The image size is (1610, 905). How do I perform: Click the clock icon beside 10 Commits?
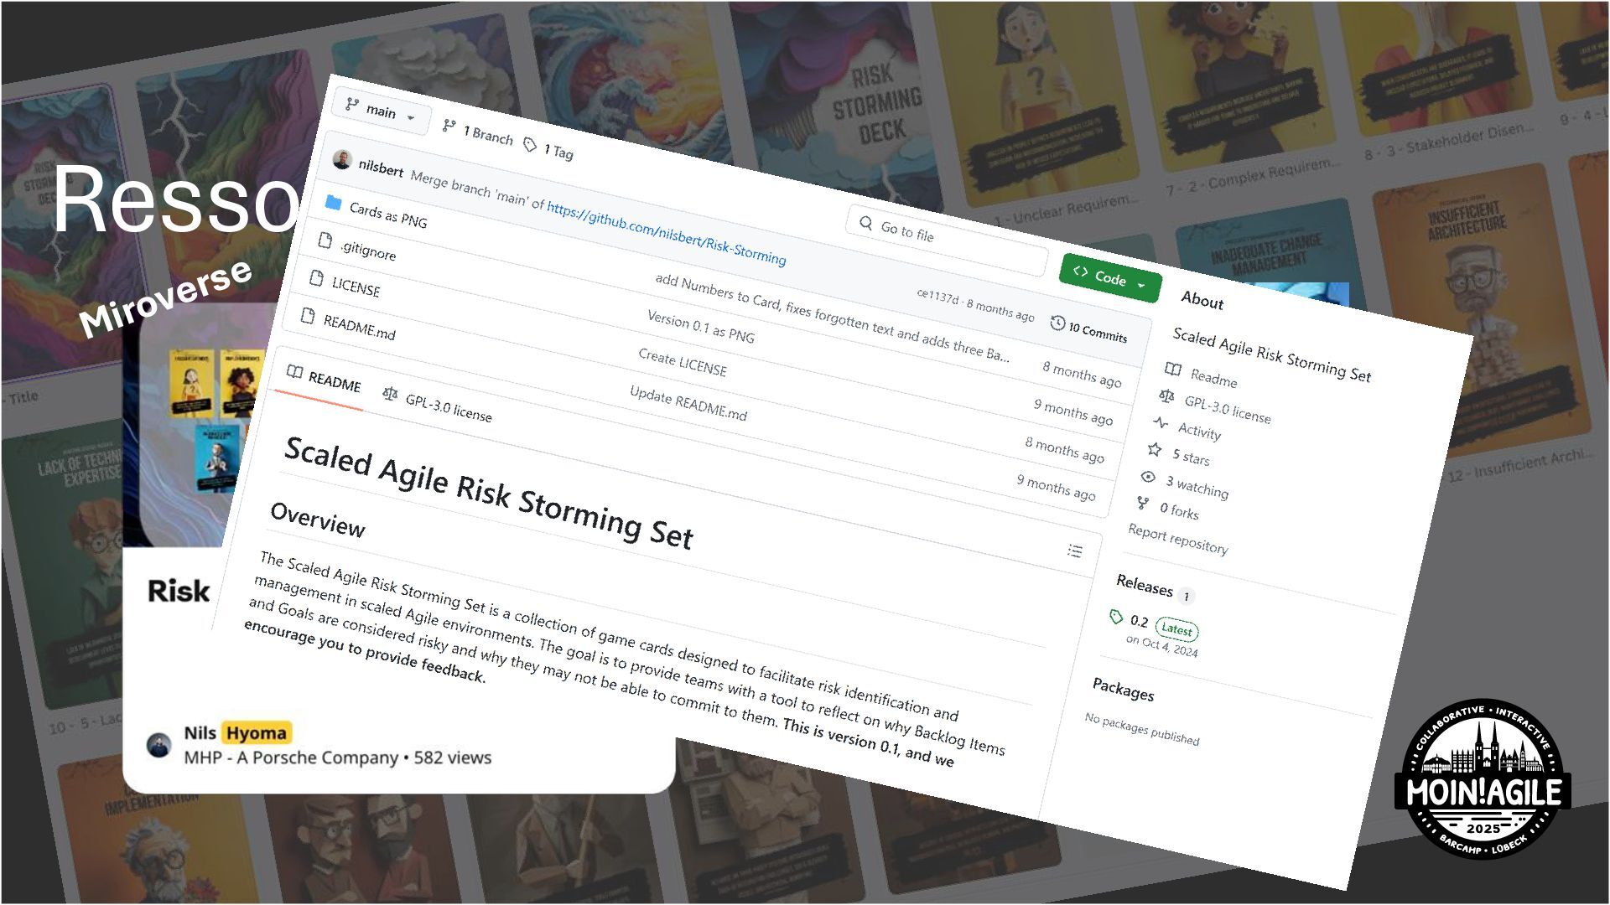[1057, 323]
